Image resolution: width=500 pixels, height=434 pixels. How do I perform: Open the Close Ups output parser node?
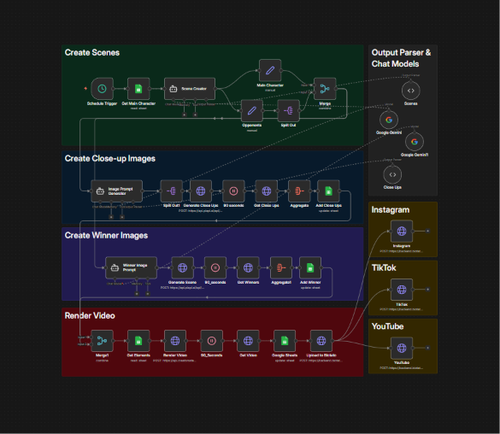392,174
